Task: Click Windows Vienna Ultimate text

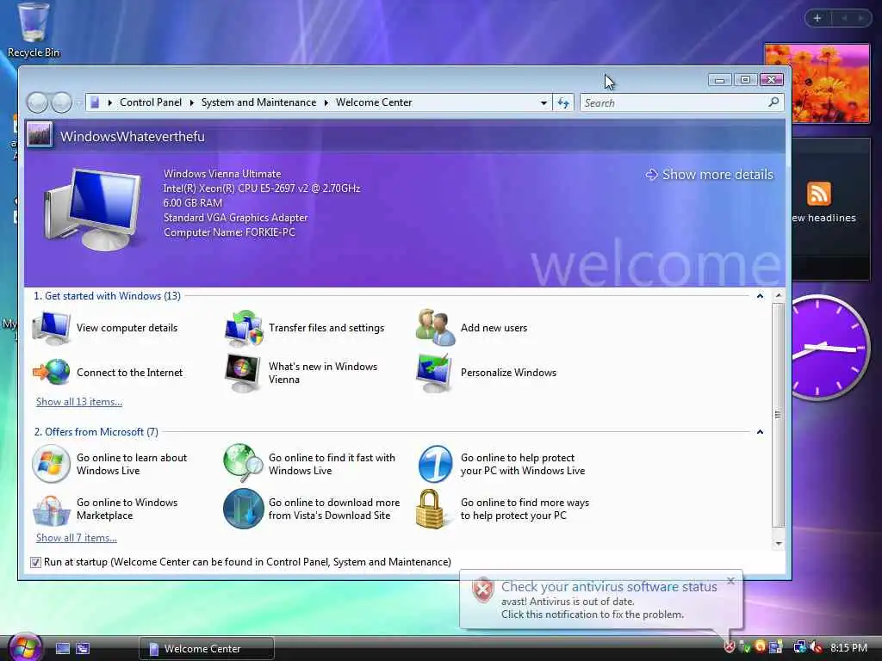Action: click(222, 174)
